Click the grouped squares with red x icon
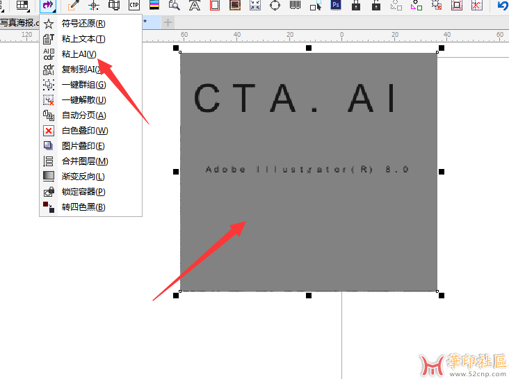 coord(436,5)
